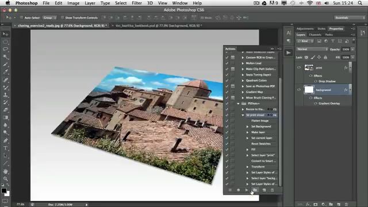Toggle the Molten Lead action checkmark
The height and width of the screenshot is (207, 368).
coord(227,63)
